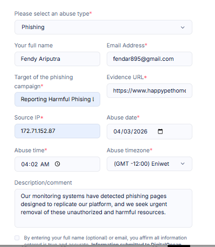Screen dimensions: 215x247
Task: Click the "Description/comment" label text
Action: tap(43, 182)
